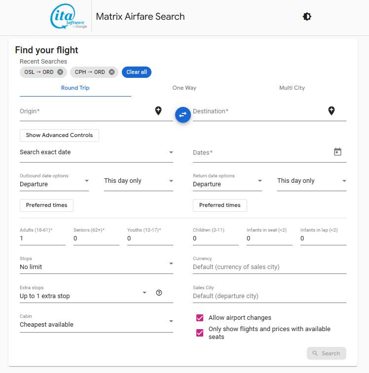369x373 pixels.
Task: Switch to the One Way tab
Action: point(184,88)
